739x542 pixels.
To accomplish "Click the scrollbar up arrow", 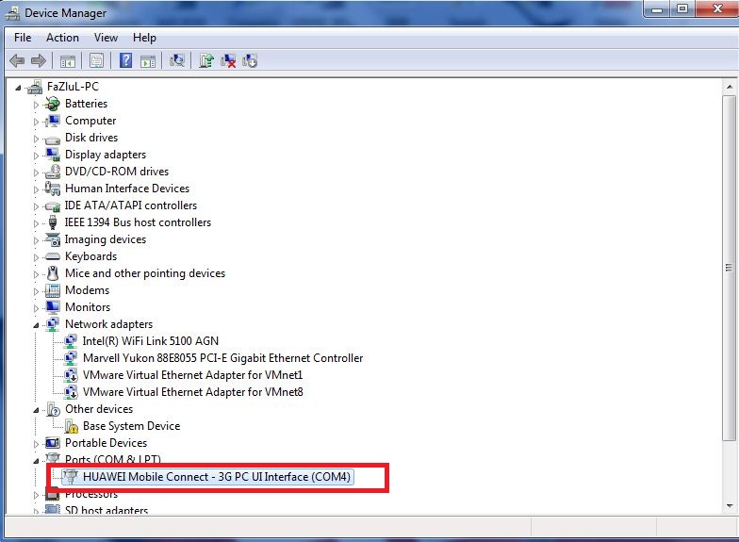I will (x=730, y=87).
